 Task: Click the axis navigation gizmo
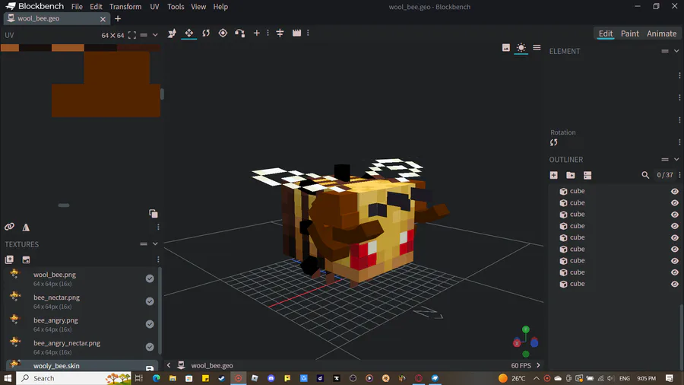click(526, 342)
